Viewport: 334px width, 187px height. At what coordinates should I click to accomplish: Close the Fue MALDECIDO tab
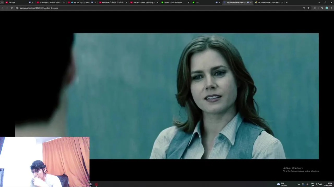(95, 2)
